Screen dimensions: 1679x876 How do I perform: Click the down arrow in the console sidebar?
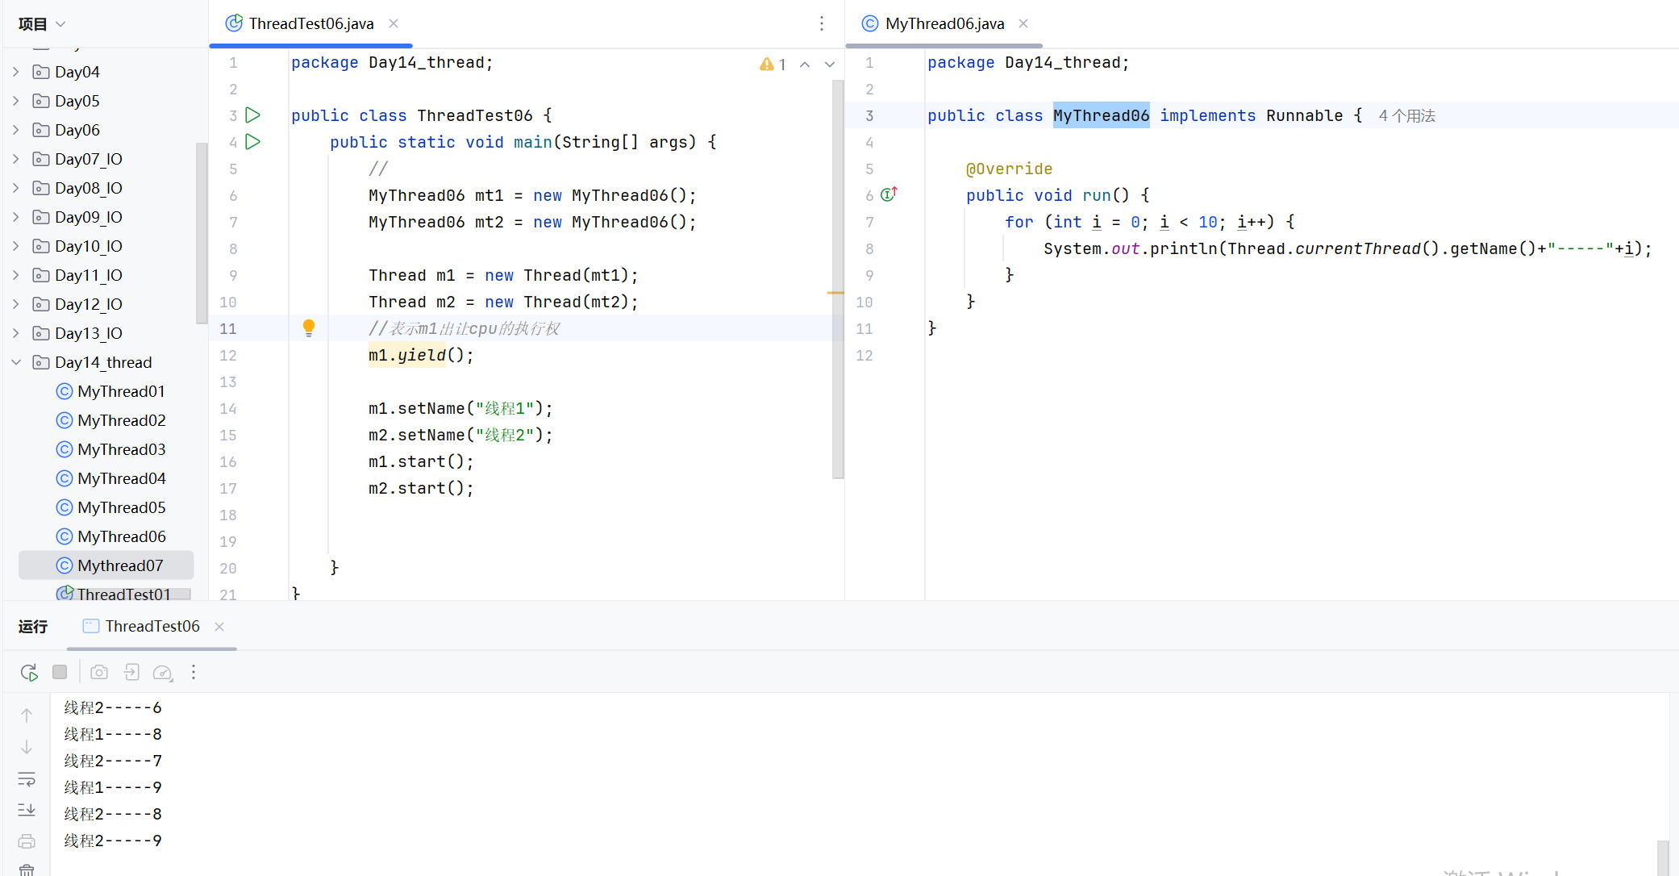[x=27, y=748]
